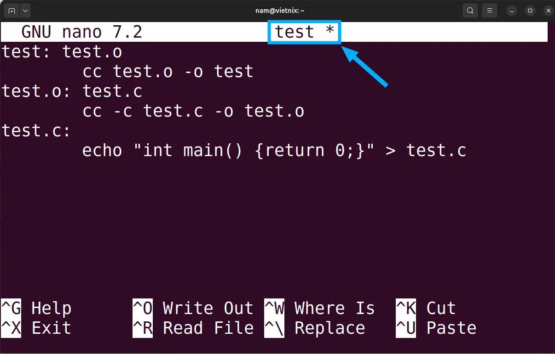The width and height of the screenshot is (555, 354).
Task: Click the ^G Help shortcut
Action: 37,308
